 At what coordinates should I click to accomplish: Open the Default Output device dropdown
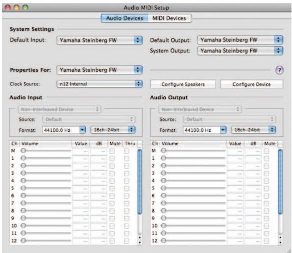[240, 40]
